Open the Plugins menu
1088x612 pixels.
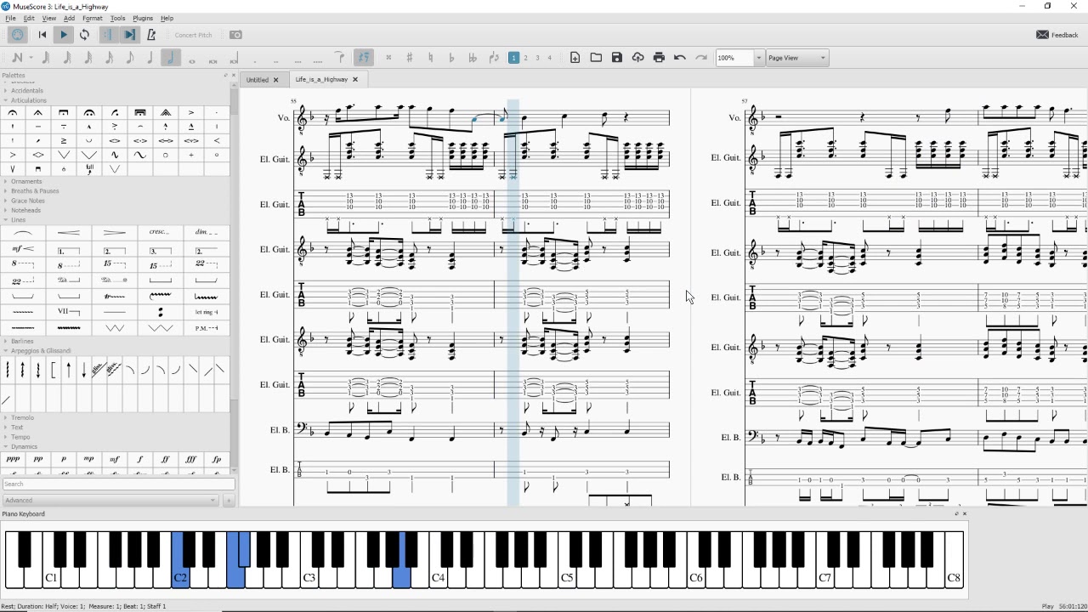click(x=143, y=18)
